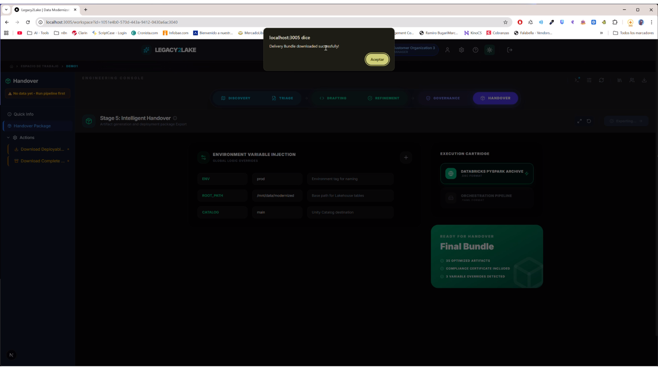The height and width of the screenshot is (370, 658).
Task: Click the fullscreen expand icon for Stage 5
Action: (x=579, y=121)
